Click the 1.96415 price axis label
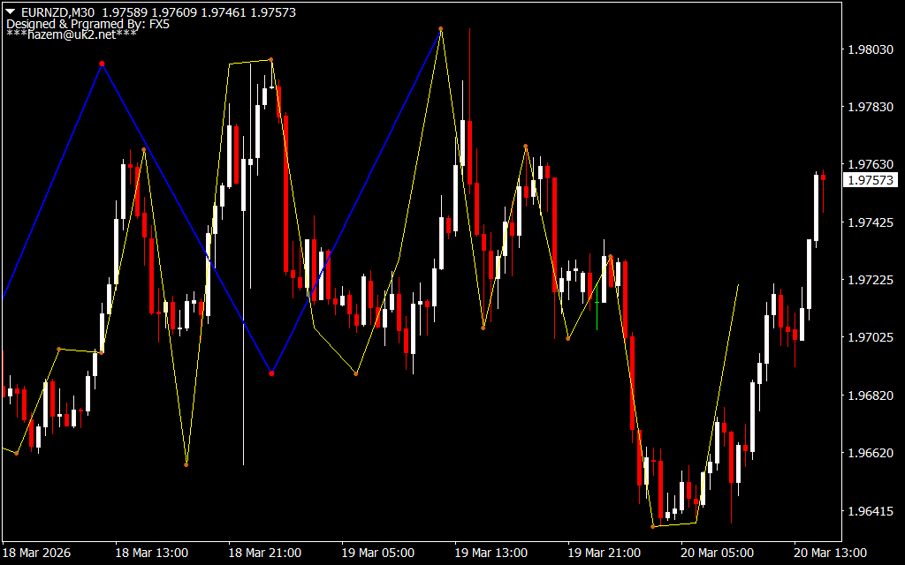The height and width of the screenshot is (565, 905). click(x=870, y=511)
